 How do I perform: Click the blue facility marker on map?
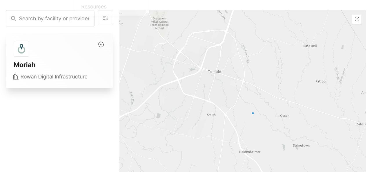click(x=253, y=113)
